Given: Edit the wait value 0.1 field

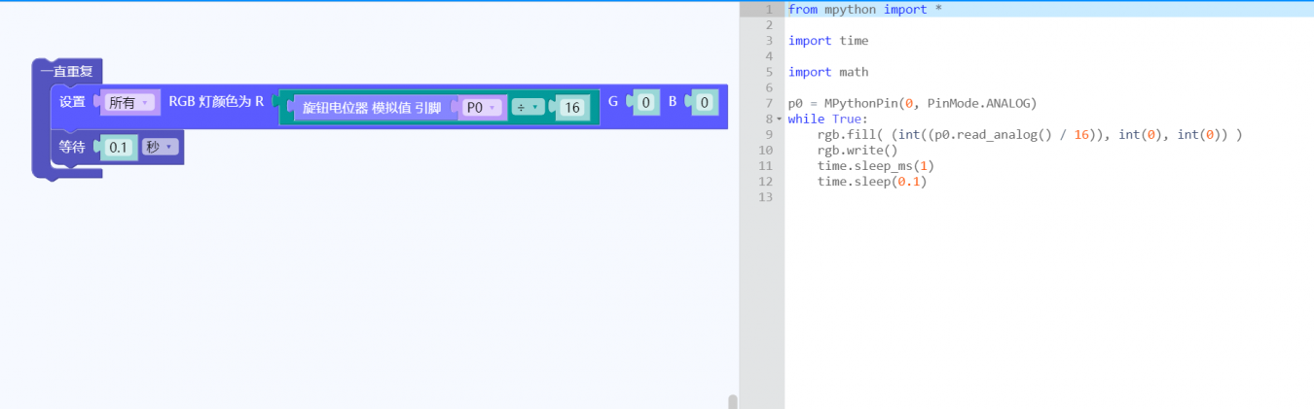Looking at the screenshot, I should tap(119, 148).
